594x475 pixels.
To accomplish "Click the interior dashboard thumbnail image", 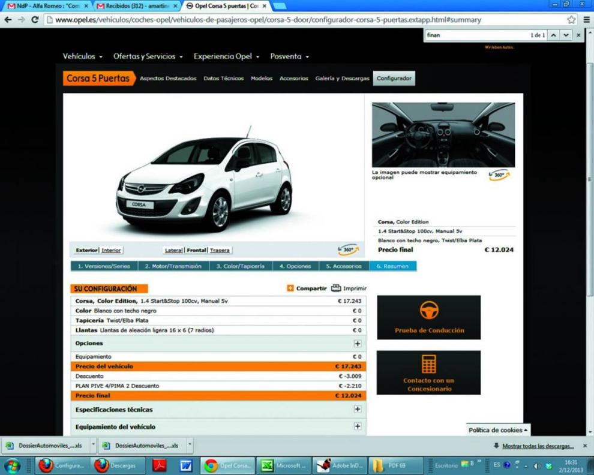I will (443, 134).
